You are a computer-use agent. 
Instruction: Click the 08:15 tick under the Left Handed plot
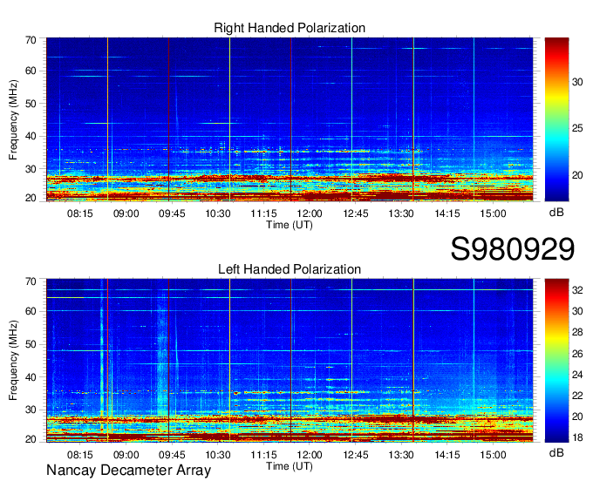click(80, 455)
